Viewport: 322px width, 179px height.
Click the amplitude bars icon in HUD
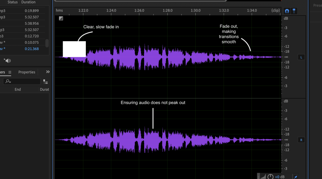[263, 176]
